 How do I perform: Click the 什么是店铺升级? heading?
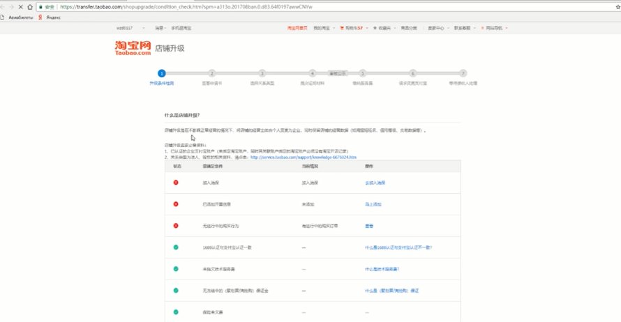coord(182,115)
